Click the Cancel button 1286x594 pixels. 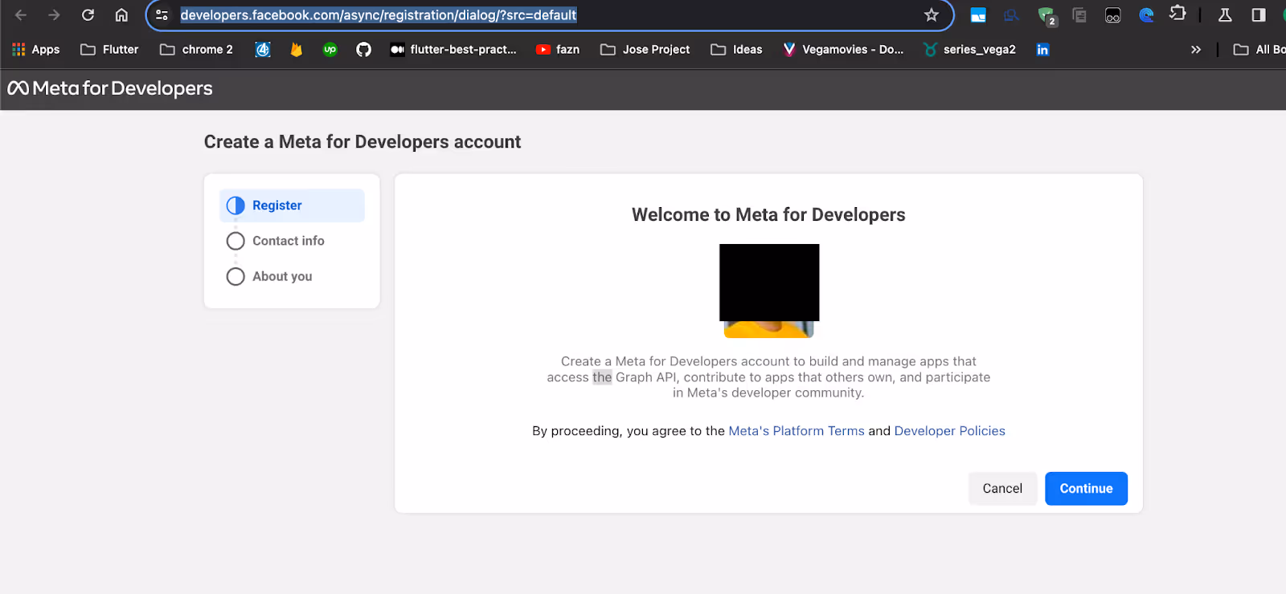[1002, 488]
